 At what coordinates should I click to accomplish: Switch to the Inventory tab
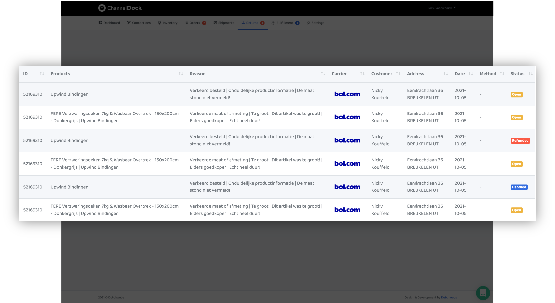tap(168, 23)
